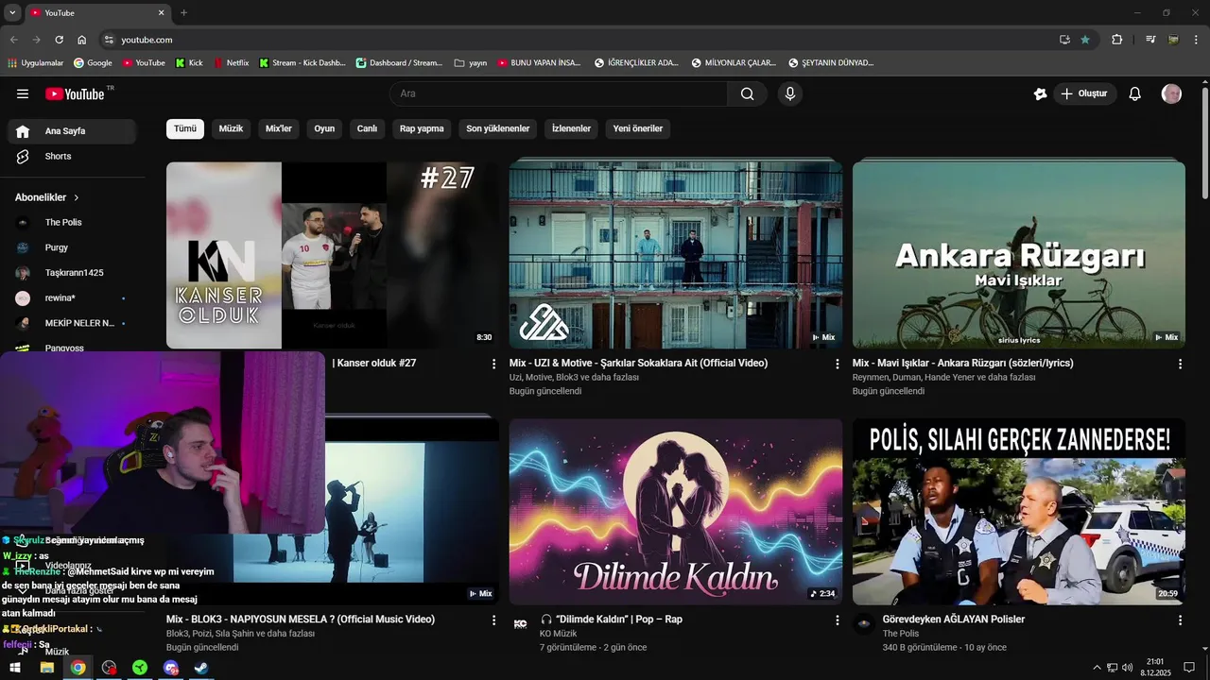The height and width of the screenshot is (680, 1210).
Task: Open options for BLOK3 NAPIYOSUN MESELA mix
Action: tap(493, 620)
